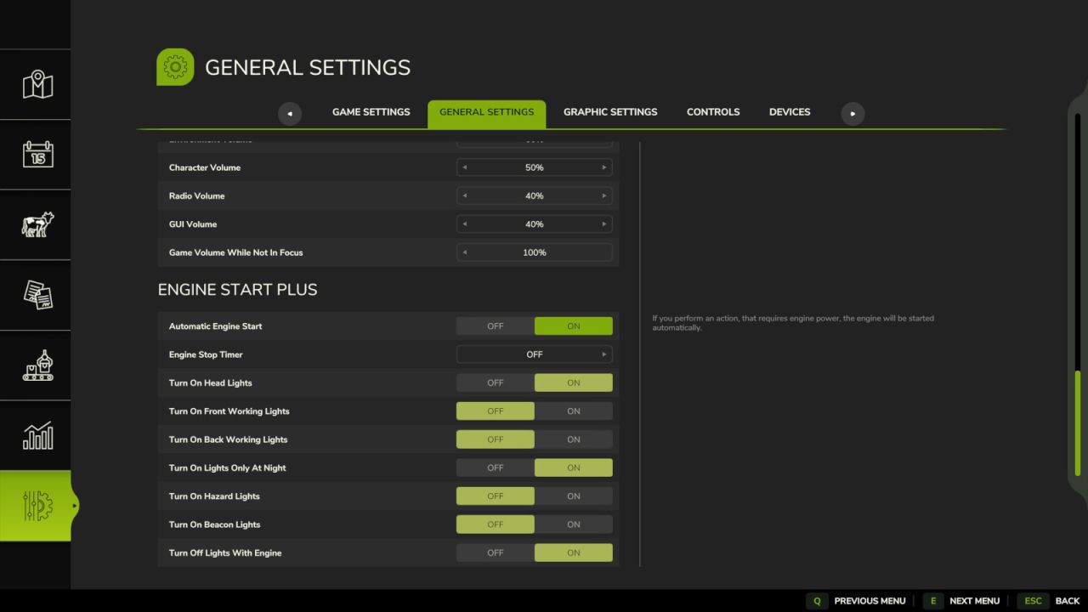
Task: Open the statistics chart icon page
Action: (37, 435)
